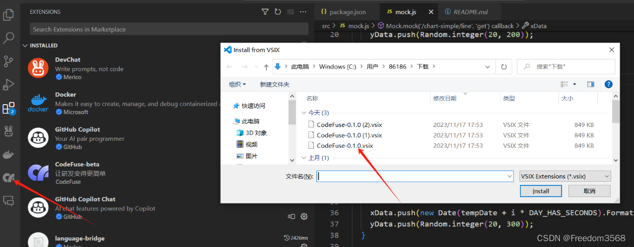Open the recent locations dropdown arrow
The height and width of the screenshot is (247, 634).
pos(256,67)
